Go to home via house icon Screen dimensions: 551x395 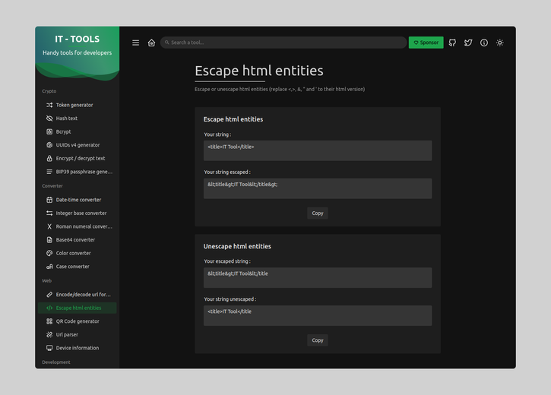(151, 43)
